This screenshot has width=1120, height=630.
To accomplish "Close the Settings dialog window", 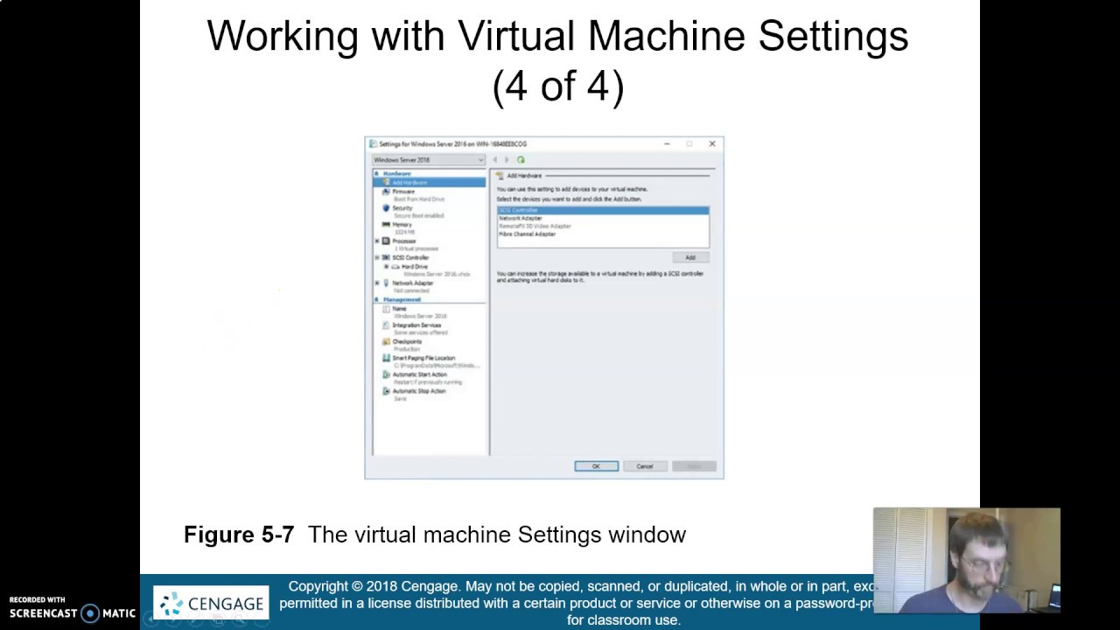I will tap(711, 143).
